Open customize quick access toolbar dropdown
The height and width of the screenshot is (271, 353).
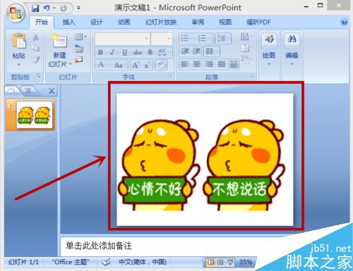click(x=78, y=8)
